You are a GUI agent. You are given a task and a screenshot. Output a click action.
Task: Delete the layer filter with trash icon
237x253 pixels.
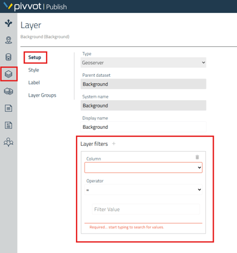click(x=197, y=157)
